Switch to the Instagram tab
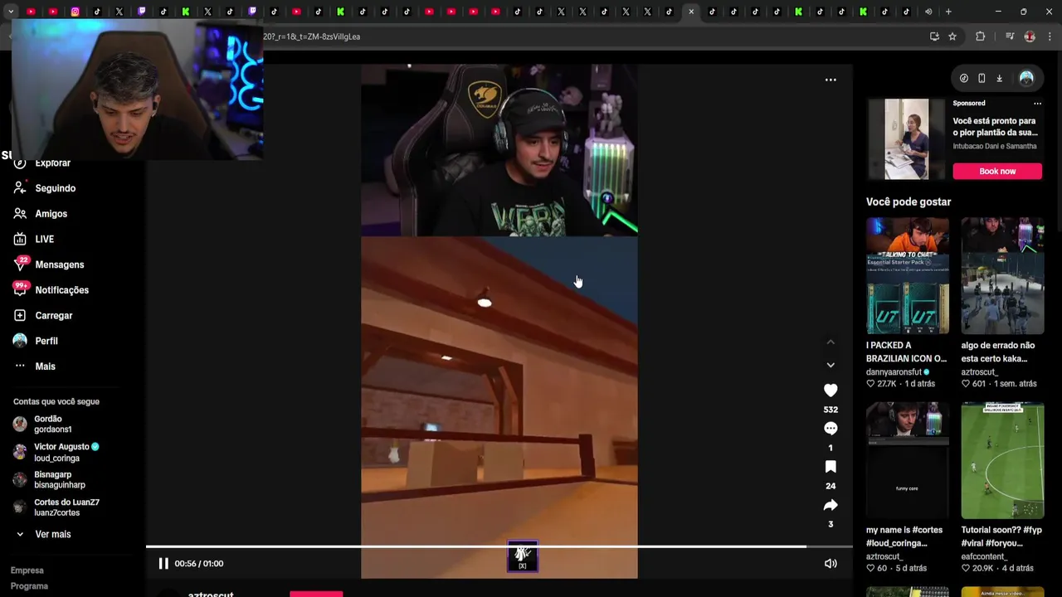Viewport: 1062px width, 597px height. point(75,12)
